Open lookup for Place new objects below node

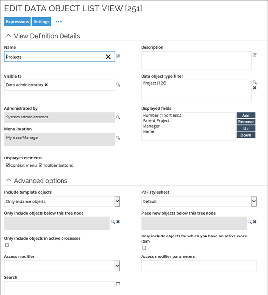pos(250,222)
